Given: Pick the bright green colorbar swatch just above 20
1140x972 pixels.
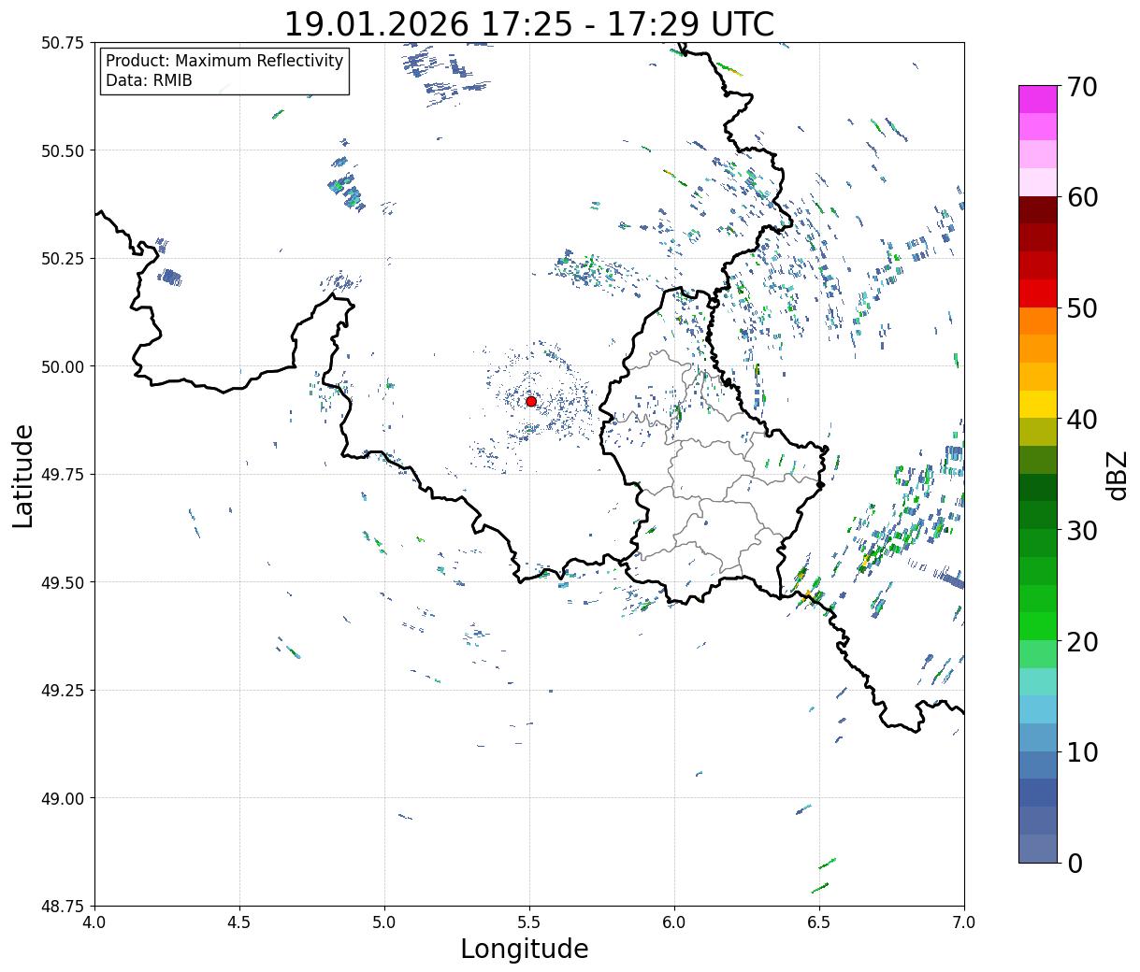Looking at the screenshot, I should (x=1038, y=626).
